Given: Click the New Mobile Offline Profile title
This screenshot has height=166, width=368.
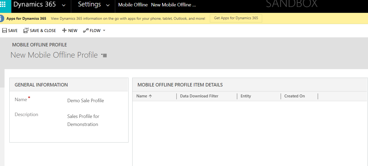Looking at the screenshot, I should [54, 55].
